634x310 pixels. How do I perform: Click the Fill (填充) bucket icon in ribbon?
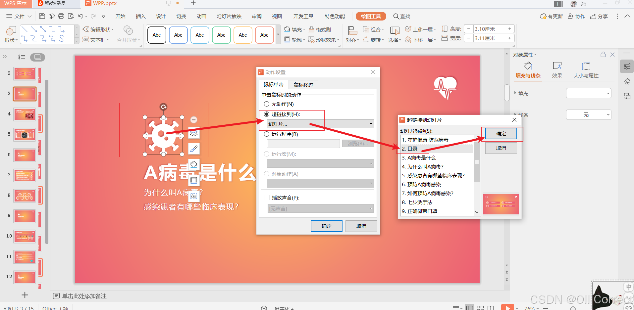click(x=287, y=29)
